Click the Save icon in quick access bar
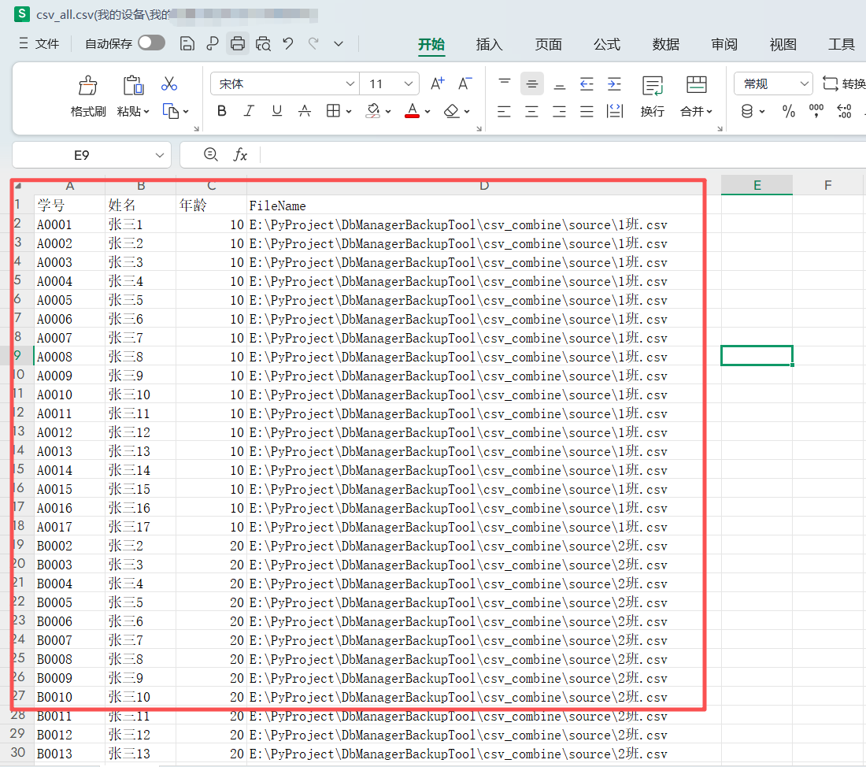The width and height of the screenshot is (866, 767). click(187, 43)
